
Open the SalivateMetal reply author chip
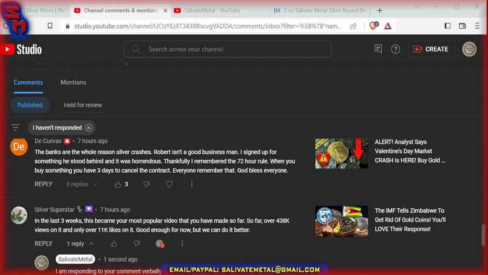click(75, 259)
